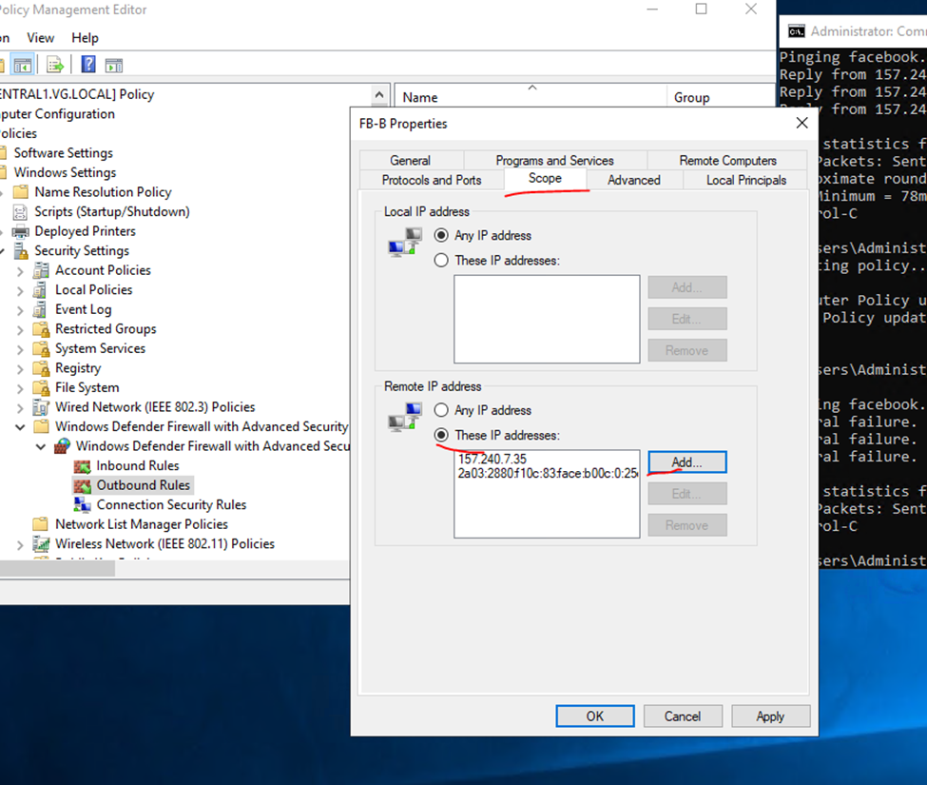Click the blue Help toolbar icon
Viewport: 927px width, 785px height.
pos(88,65)
